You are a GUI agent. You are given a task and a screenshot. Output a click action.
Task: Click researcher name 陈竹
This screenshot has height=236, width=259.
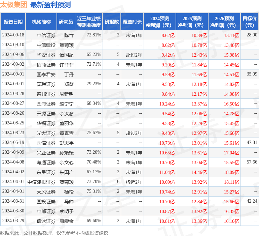click(69, 35)
